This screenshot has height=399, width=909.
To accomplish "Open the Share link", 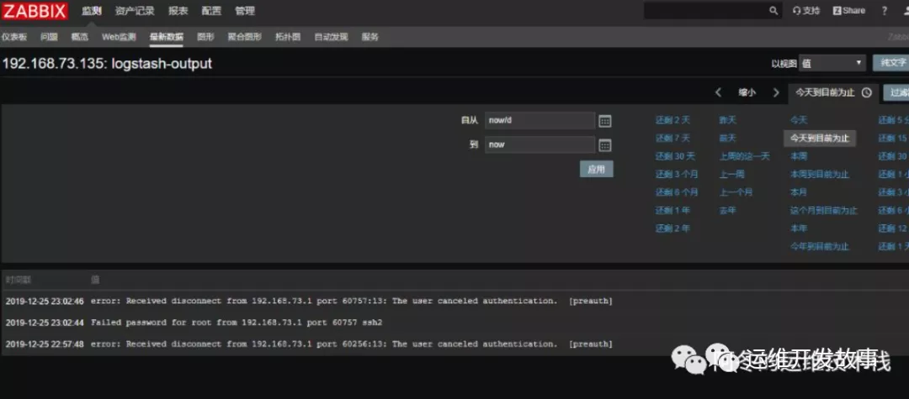I will click(848, 10).
